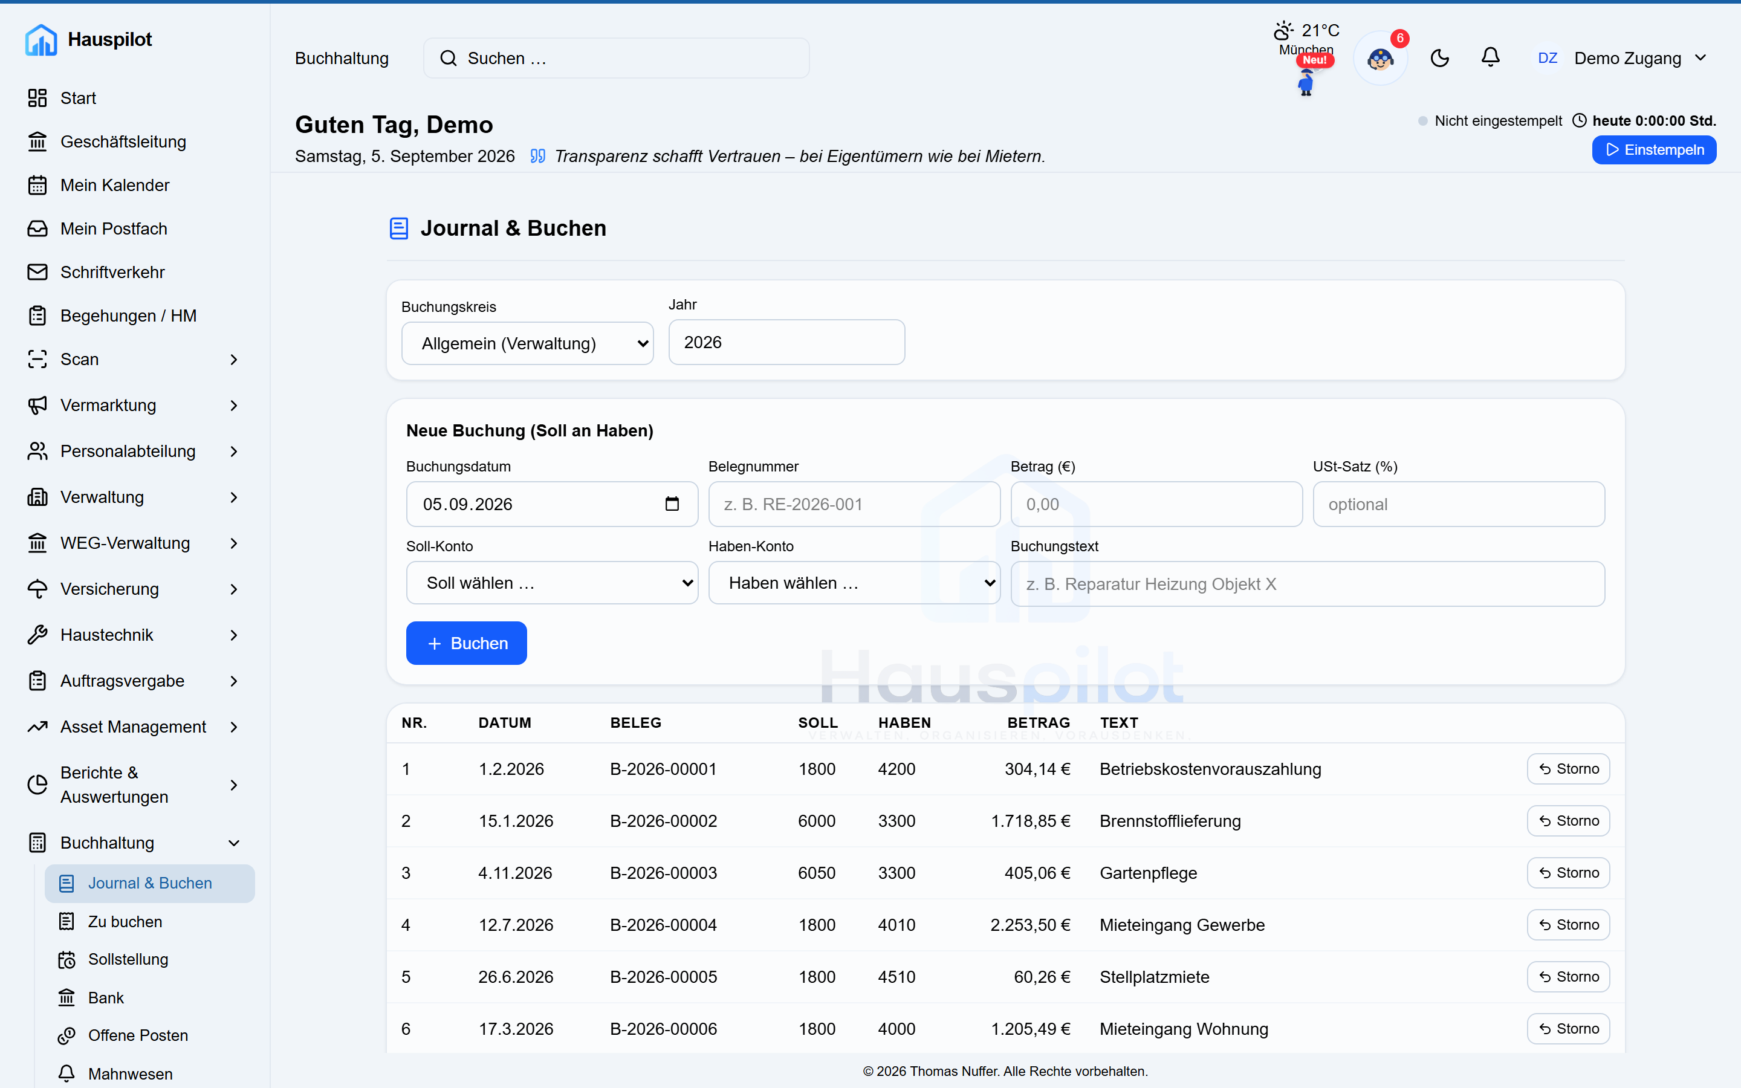Click the blue Buchen button
Viewport: 1741px width, 1088px height.
click(466, 643)
